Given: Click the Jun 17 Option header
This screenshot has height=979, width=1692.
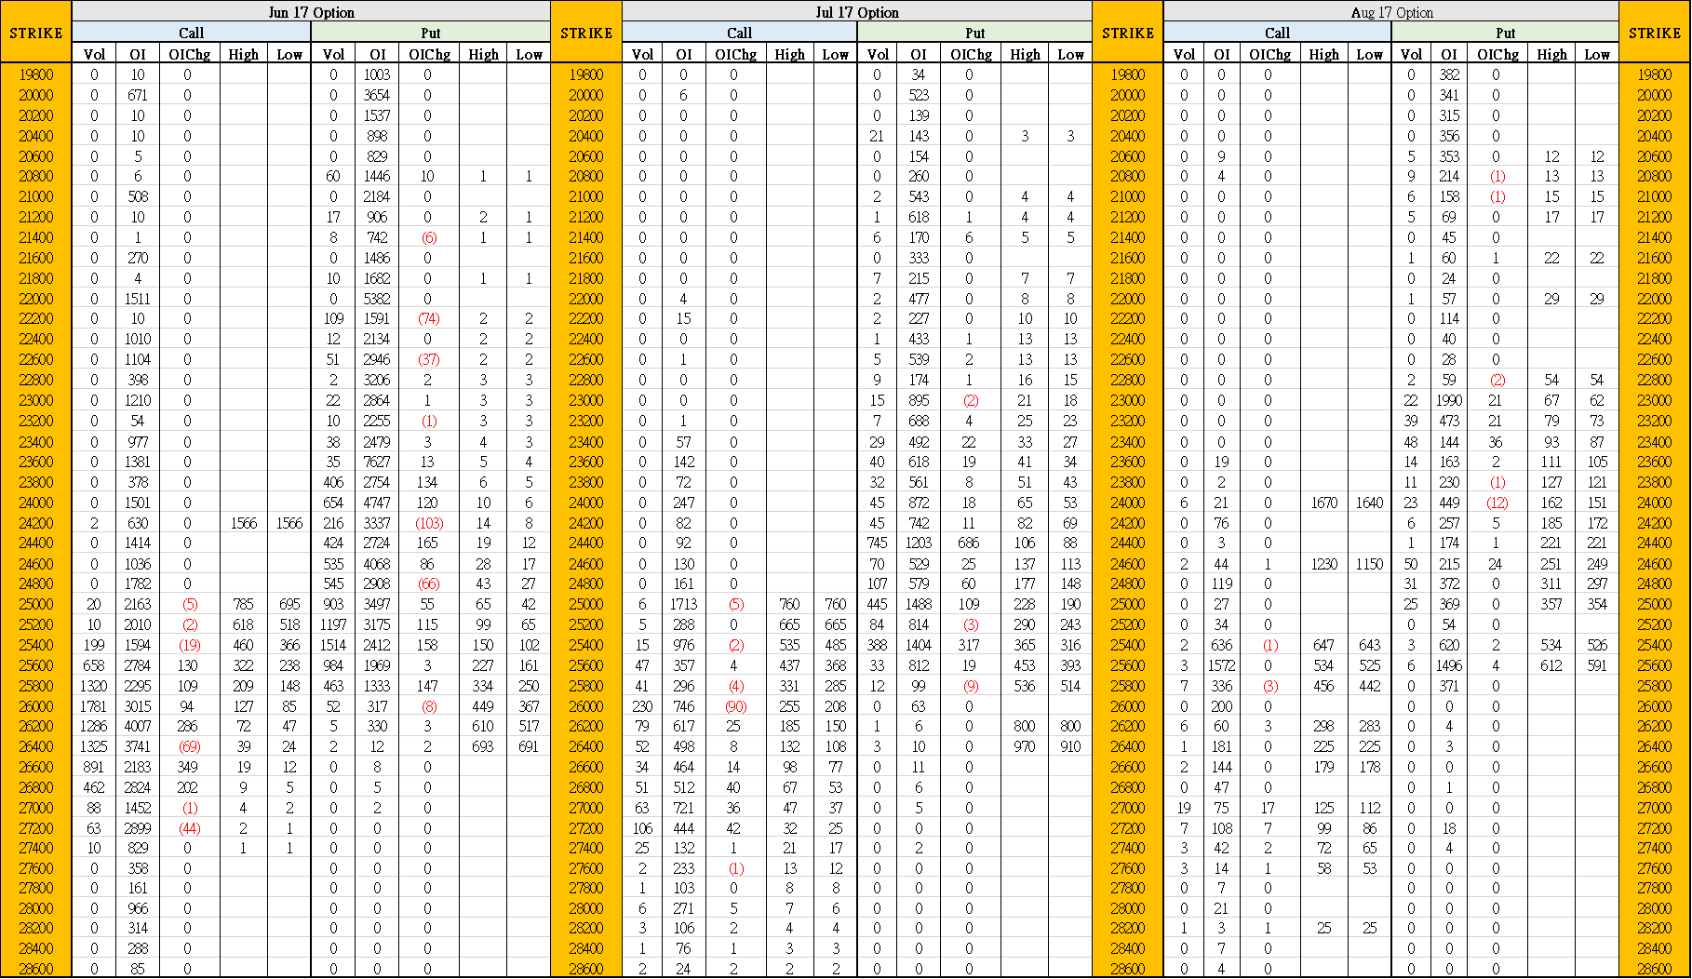Looking at the screenshot, I should (x=311, y=12).
